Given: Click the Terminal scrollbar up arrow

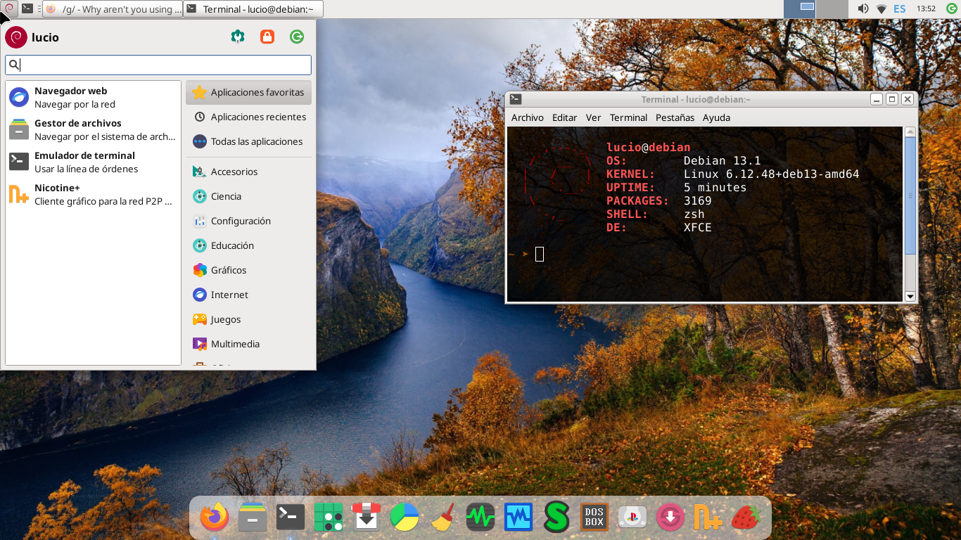Looking at the screenshot, I should [x=910, y=131].
